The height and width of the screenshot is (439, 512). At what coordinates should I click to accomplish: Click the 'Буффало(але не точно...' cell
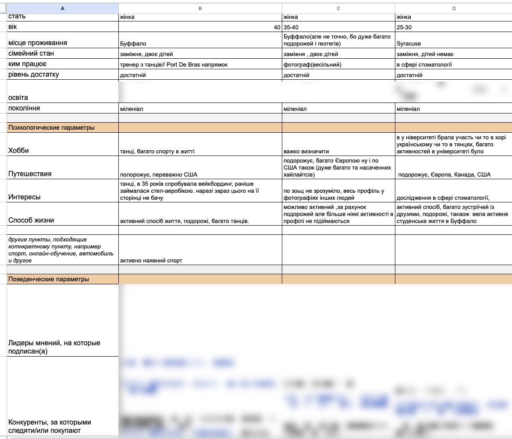pos(338,40)
